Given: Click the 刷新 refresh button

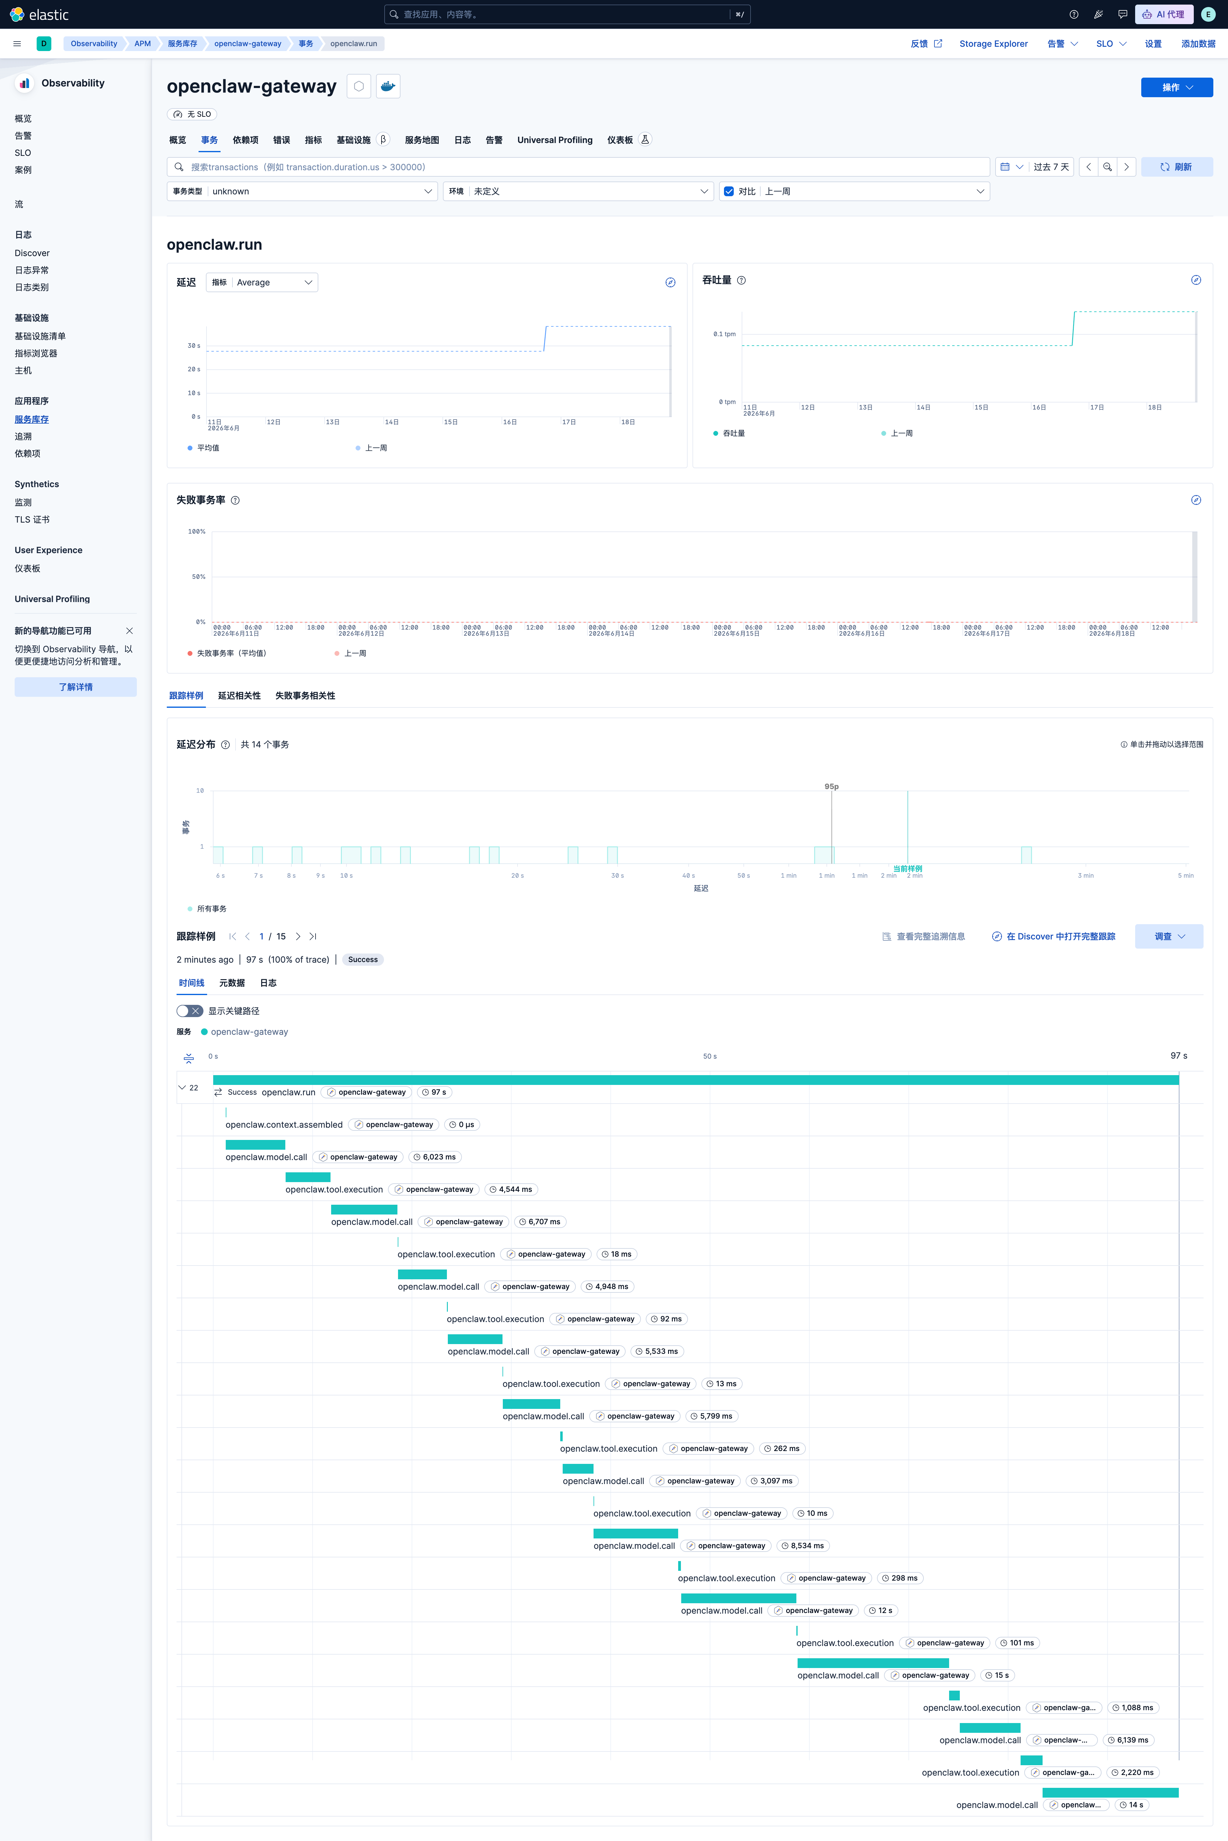Looking at the screenshot, I should (1176, 167).
